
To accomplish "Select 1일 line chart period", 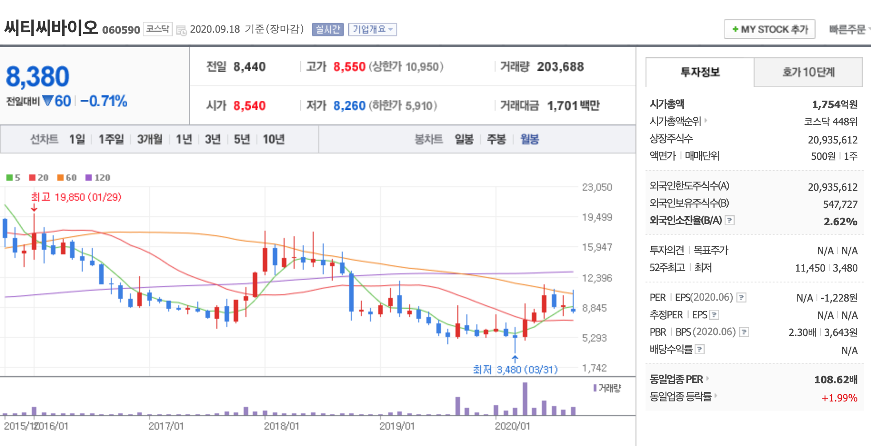I will (x=77, y=139).
